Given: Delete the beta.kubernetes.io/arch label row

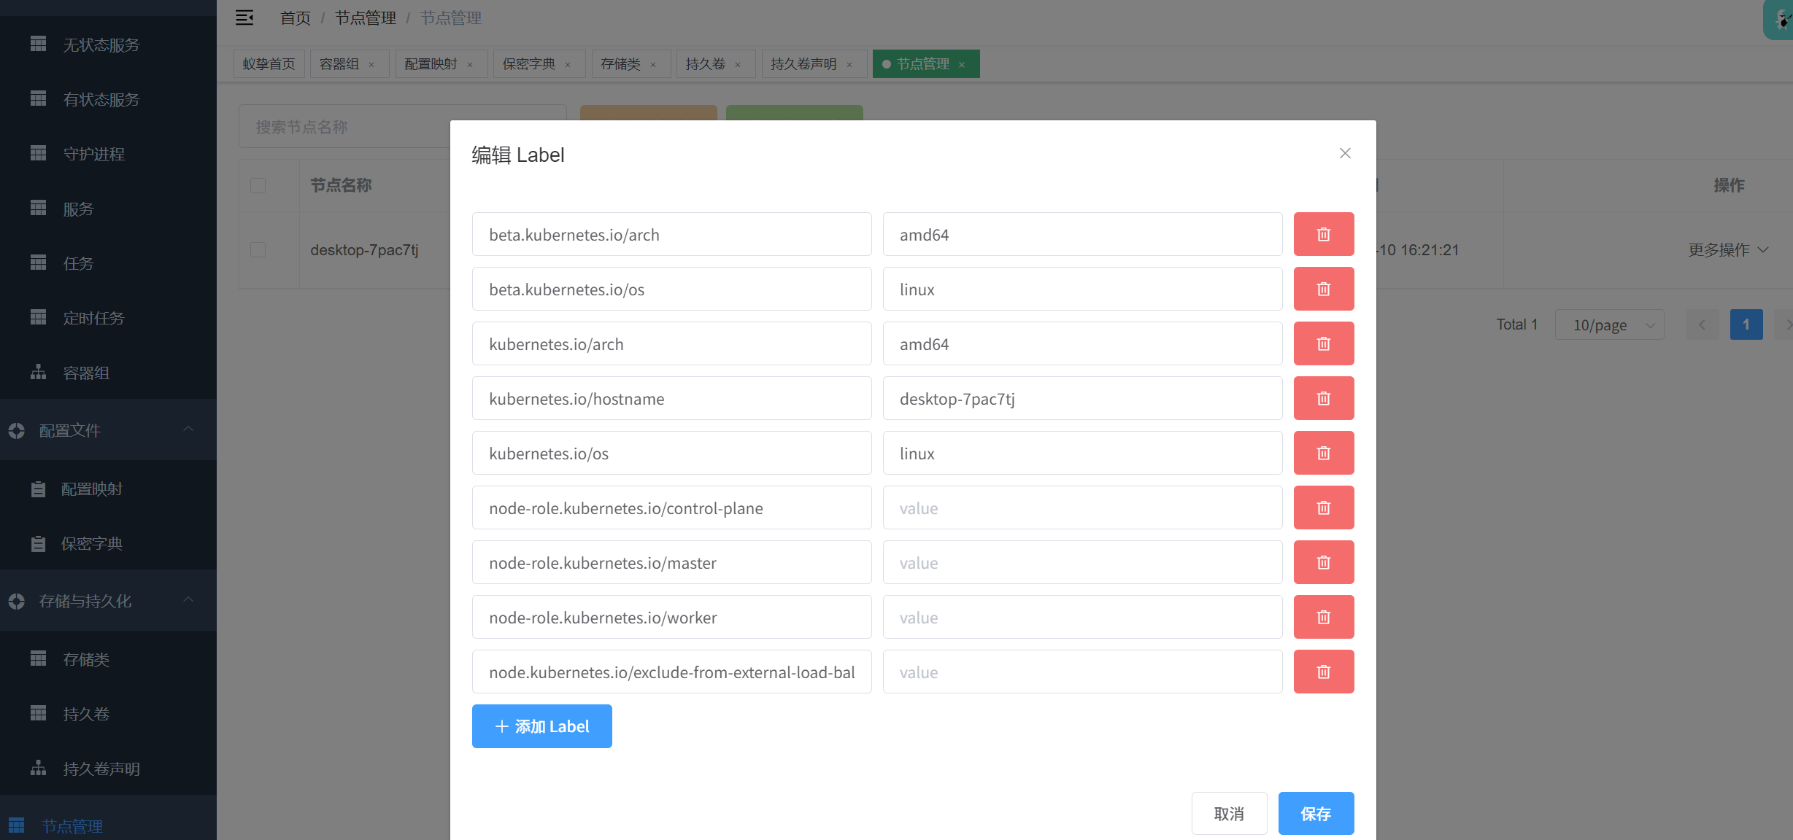Looking at the screenshot, I should pyautogui.click(x=1323, y=234).
